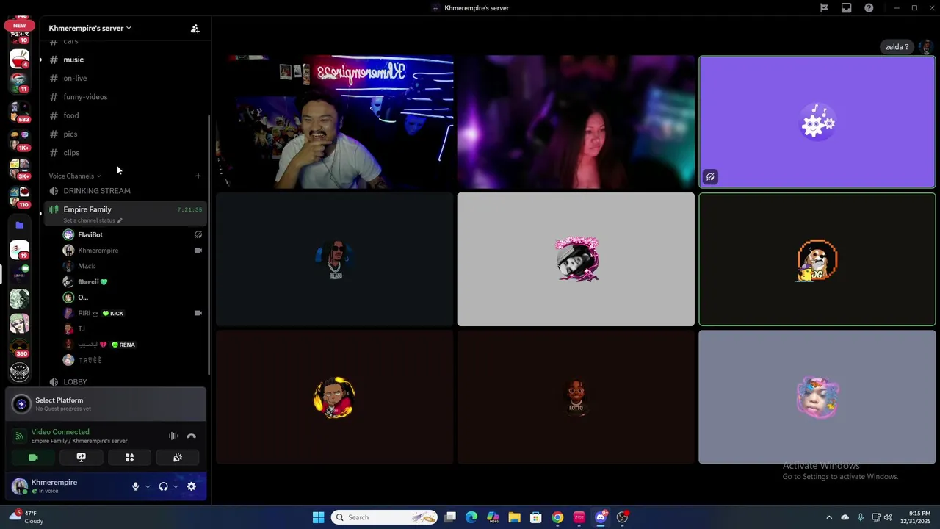Image resolution: width=940 pixels, height=529 pixels.
Task: Click the taskbar Search box
Action: point(384,517)
